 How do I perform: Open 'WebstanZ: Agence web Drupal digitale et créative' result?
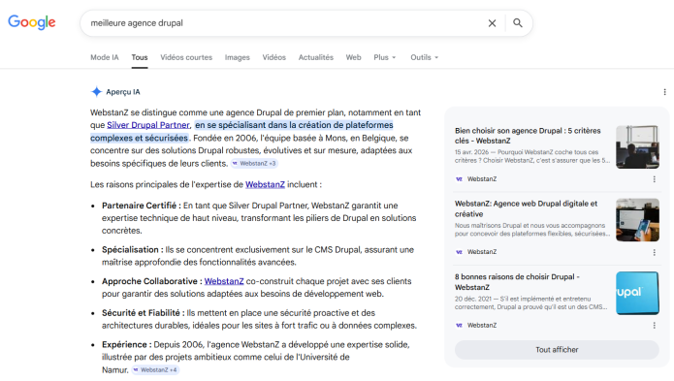(x=527, y=208)
